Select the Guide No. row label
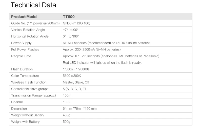Image resolution: width=200 pixels, height=127 pixels. pos(35,23)
